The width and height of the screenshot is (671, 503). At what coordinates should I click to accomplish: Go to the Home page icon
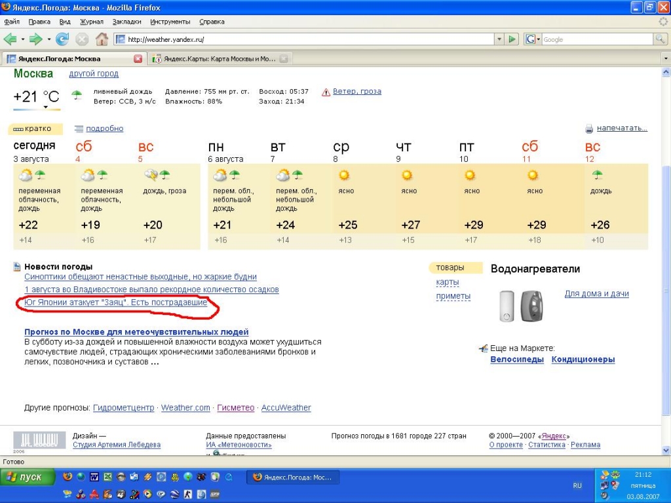(x=102, y=39)
